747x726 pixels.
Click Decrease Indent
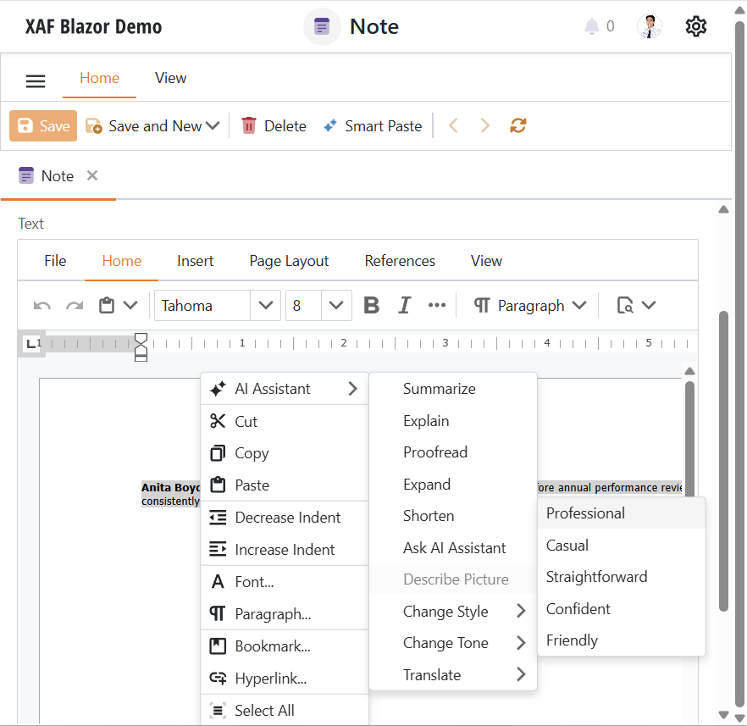(285, 518)
